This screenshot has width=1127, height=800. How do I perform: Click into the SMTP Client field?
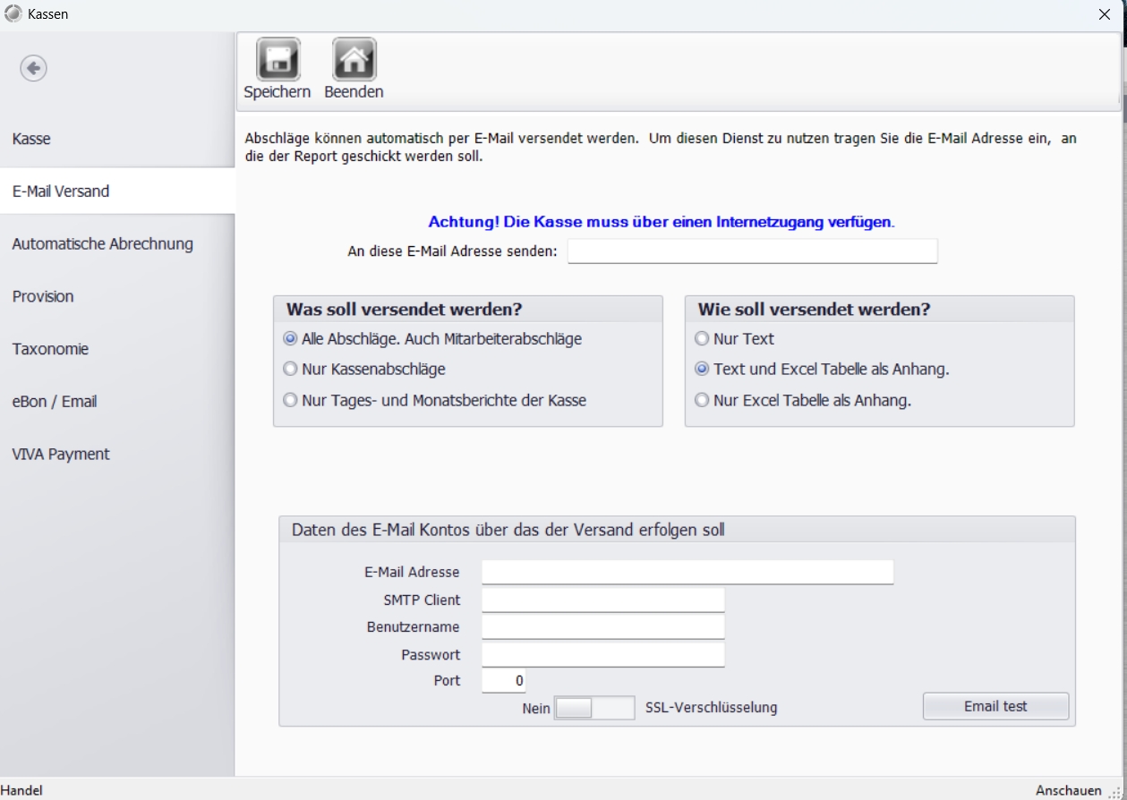click(x=602, y=600)
